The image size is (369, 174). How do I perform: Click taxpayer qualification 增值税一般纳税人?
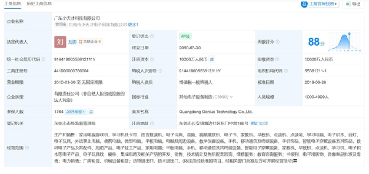[195, 82]
